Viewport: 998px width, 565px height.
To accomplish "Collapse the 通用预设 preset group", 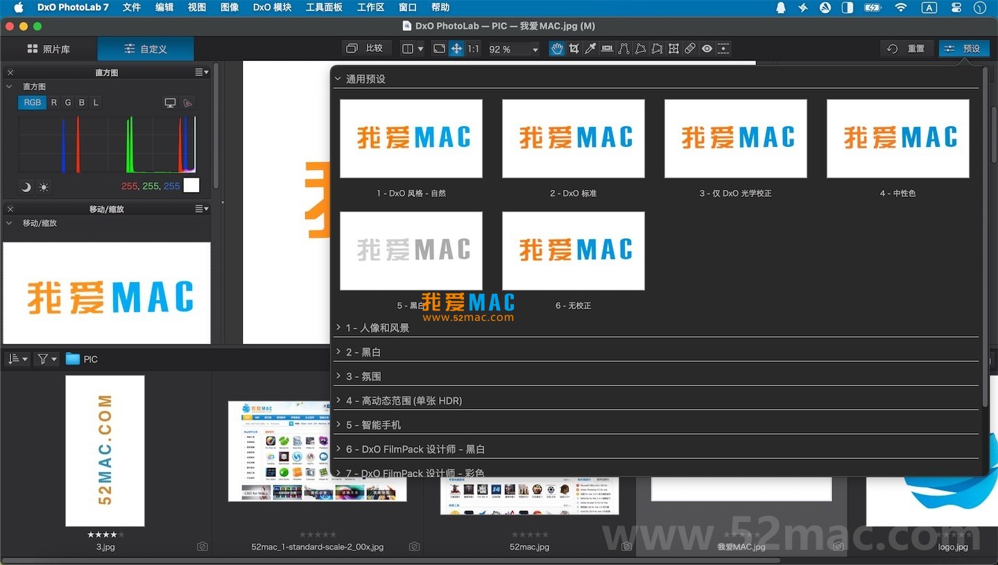I will click(338, 78).
